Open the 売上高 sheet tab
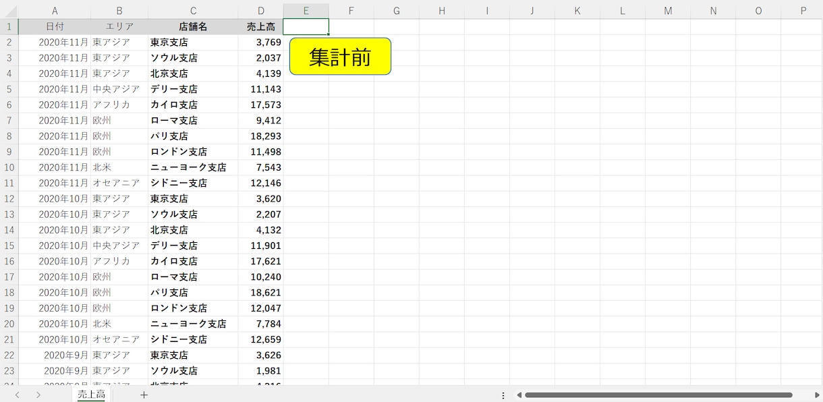This screenshot has height=402, width=823. pyautogui.click(x=91, y=395)
